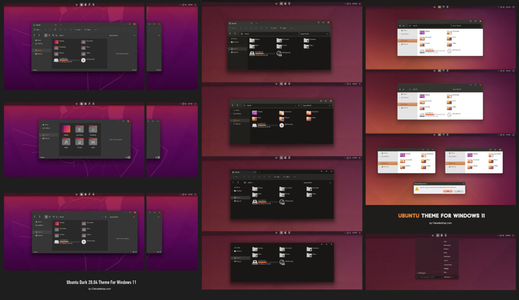Open the Start menu from the taskbar
Image resolution: width=519 pixels, height=300 pixels.
click(x=437, y=235)
